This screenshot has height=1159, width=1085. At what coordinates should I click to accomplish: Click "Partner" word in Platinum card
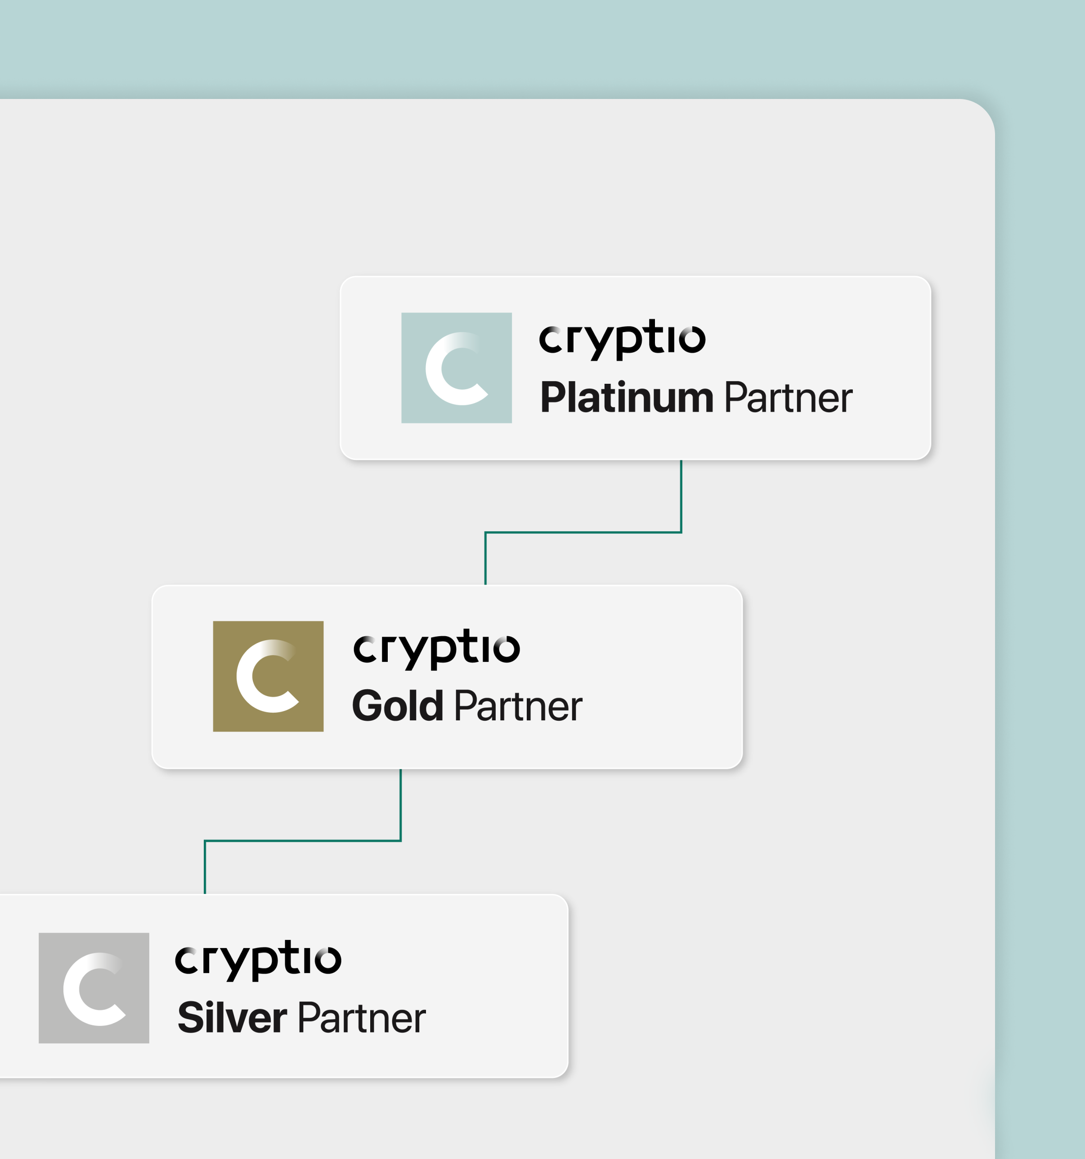788,398
